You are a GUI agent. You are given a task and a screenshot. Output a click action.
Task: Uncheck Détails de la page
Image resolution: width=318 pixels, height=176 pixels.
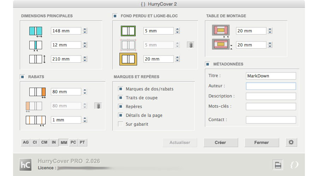[x=121, y=115]
